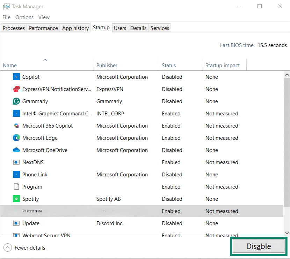Screen dimensions: 290x259
Task: Open the Services tab
Action: [x=159, y=28]
